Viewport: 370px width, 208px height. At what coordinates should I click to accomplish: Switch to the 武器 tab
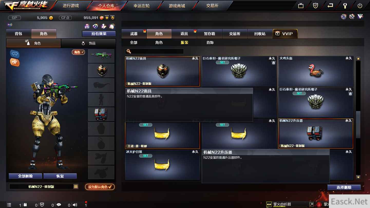pos(134,34)
